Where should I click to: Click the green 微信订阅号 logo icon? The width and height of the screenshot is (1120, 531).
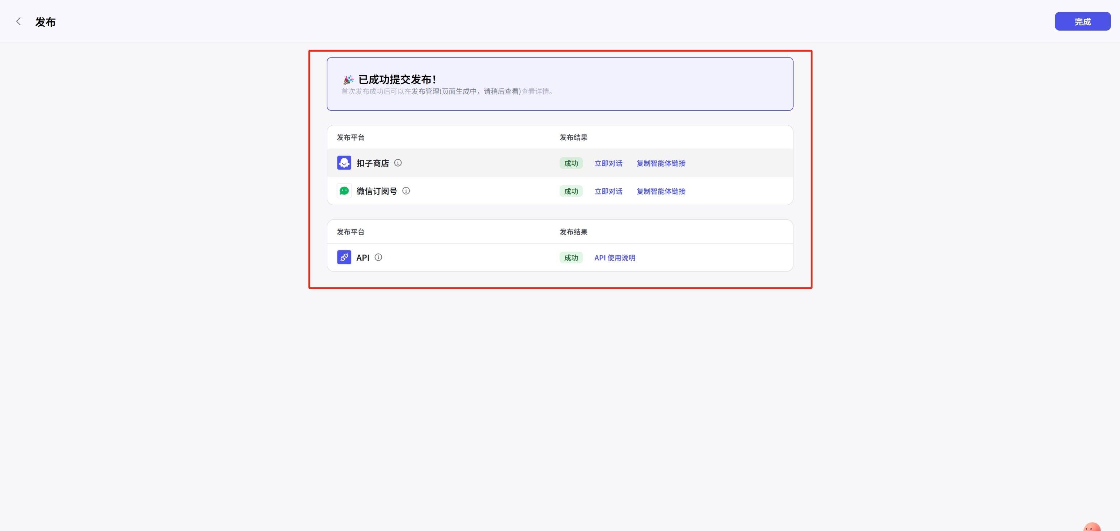(344, 191)
